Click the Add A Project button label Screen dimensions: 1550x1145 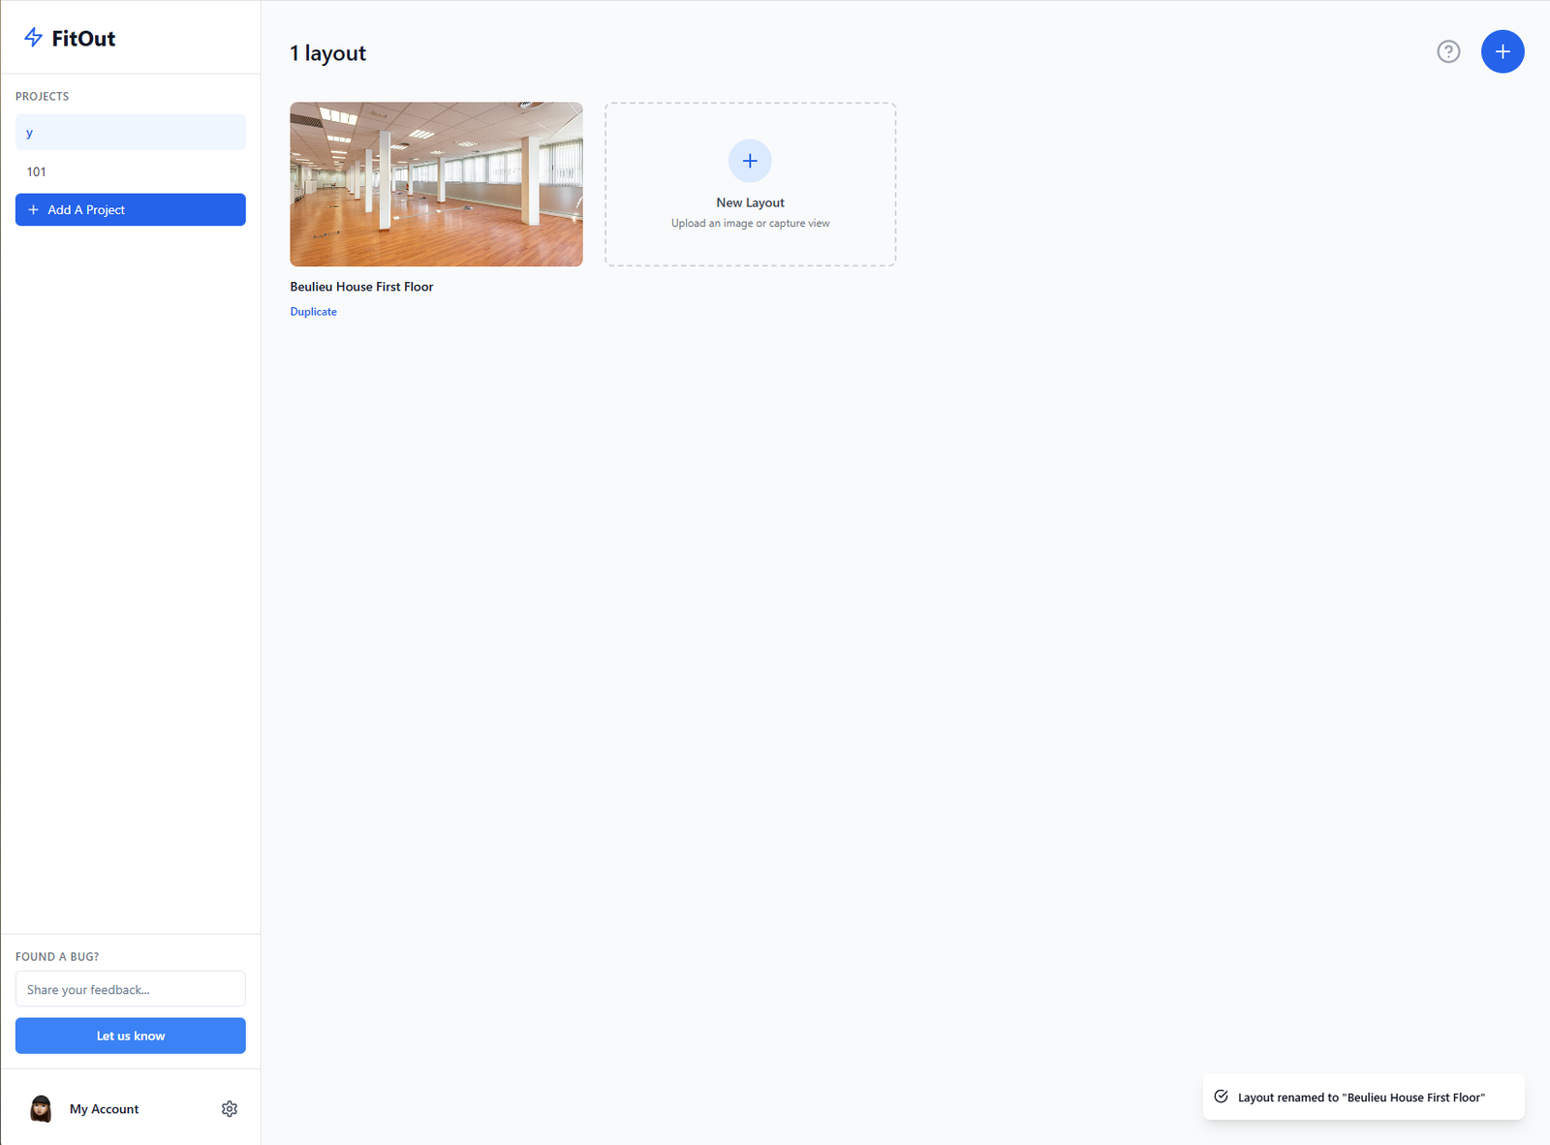86,210
